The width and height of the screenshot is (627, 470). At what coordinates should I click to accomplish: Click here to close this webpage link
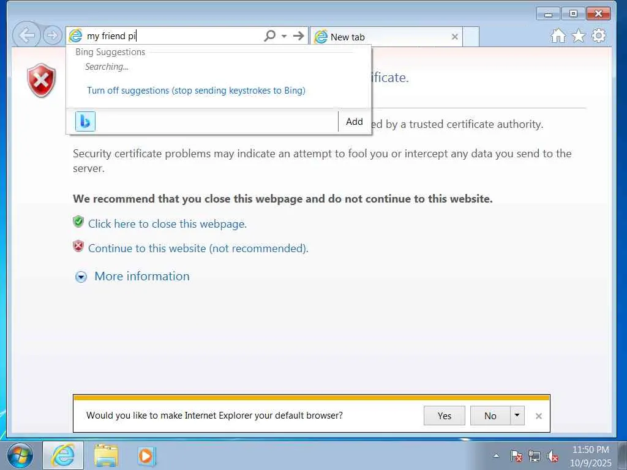167,224
